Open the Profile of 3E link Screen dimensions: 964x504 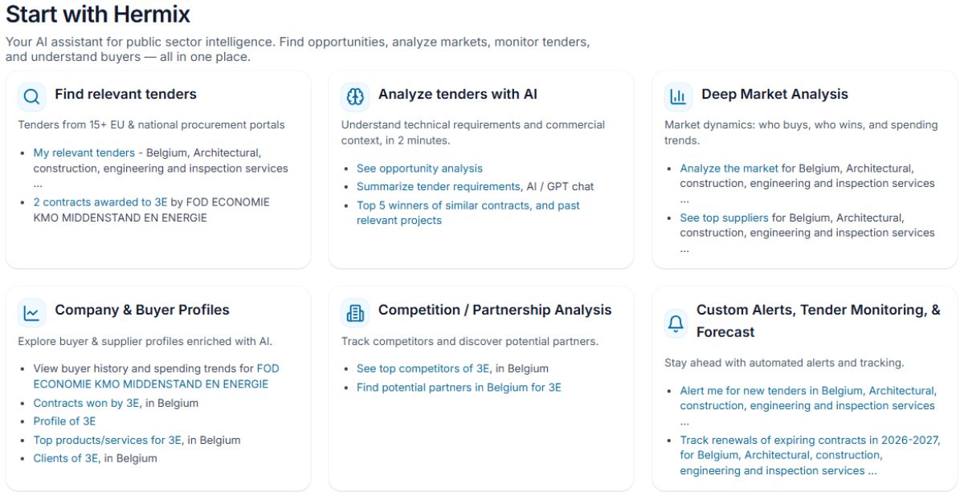tap(64, 421)
